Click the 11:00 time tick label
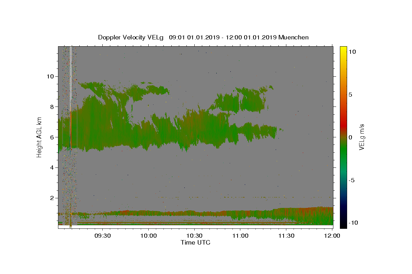The image size is (412, 274). 240,236
